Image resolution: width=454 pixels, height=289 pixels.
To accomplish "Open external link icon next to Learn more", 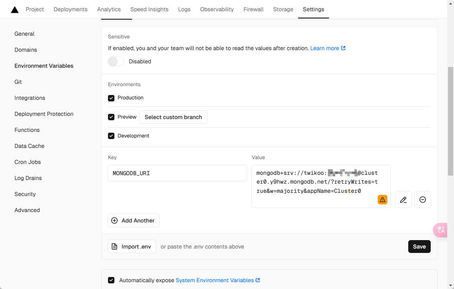I will point(343,48).
